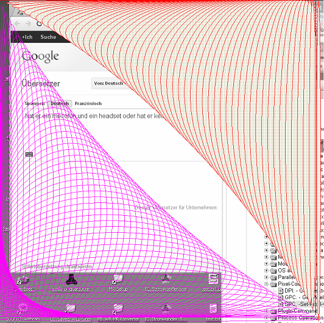This screenshot has width=324, height=323.
Task: Select the Spanisch language tab
Action: tap(35, 104)
